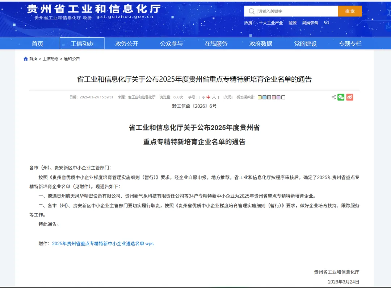This screenshot has width=391, height=288.
Task: Open the 能源 hot search link
Action: 293,22
